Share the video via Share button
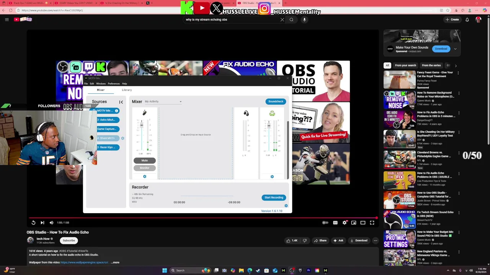 [320, 241]
